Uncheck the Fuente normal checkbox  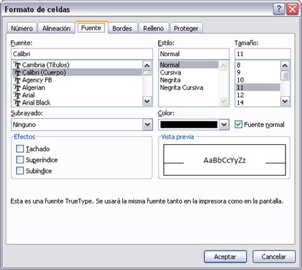coord(238,124)
